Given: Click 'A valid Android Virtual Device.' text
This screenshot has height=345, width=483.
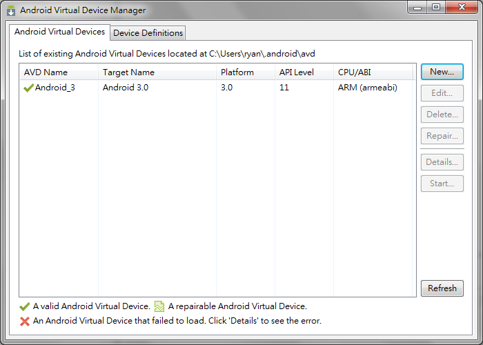Looking at the screenshot, I should click(x=92, y=306).
